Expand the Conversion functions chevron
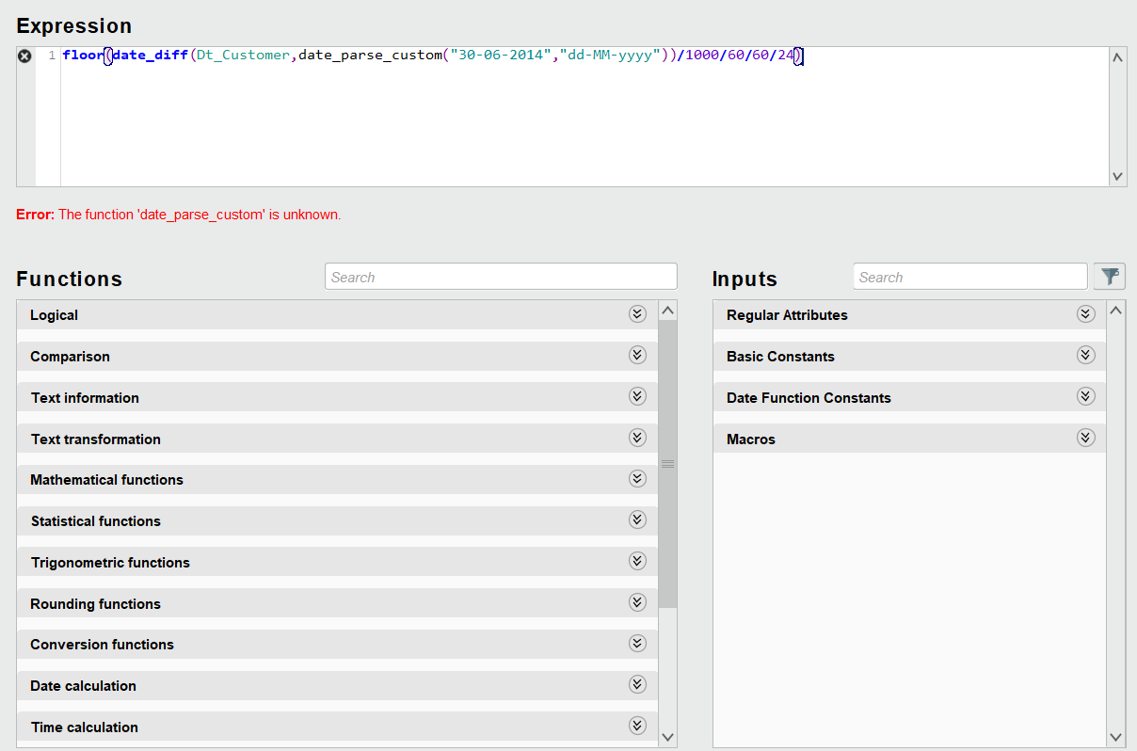This screenshot has height=751, width=1137. pos(637,643)
